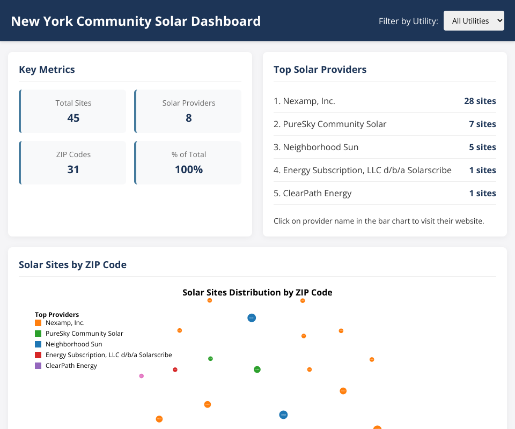Click the % of Total metric card
The width and height of the screenshot is (515, 429).
click(188, 162)
